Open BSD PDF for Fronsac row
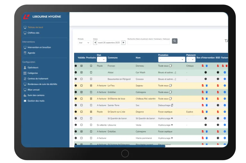Image resolution: width=246 pixels, height=163 pixels. click(218, 66)
